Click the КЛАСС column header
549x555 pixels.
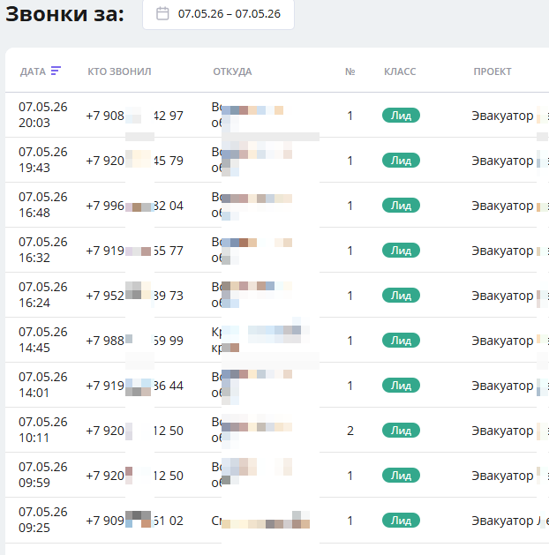[400, 71]
